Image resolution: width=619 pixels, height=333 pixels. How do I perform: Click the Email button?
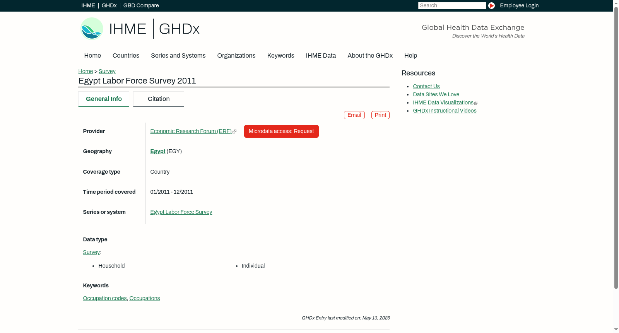coord(354,115)
